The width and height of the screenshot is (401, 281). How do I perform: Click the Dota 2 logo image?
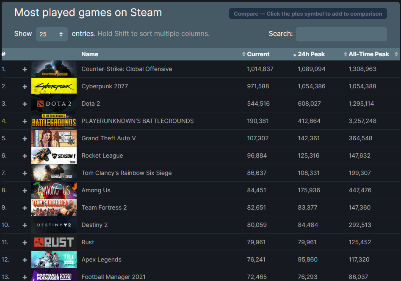[54, 104]
